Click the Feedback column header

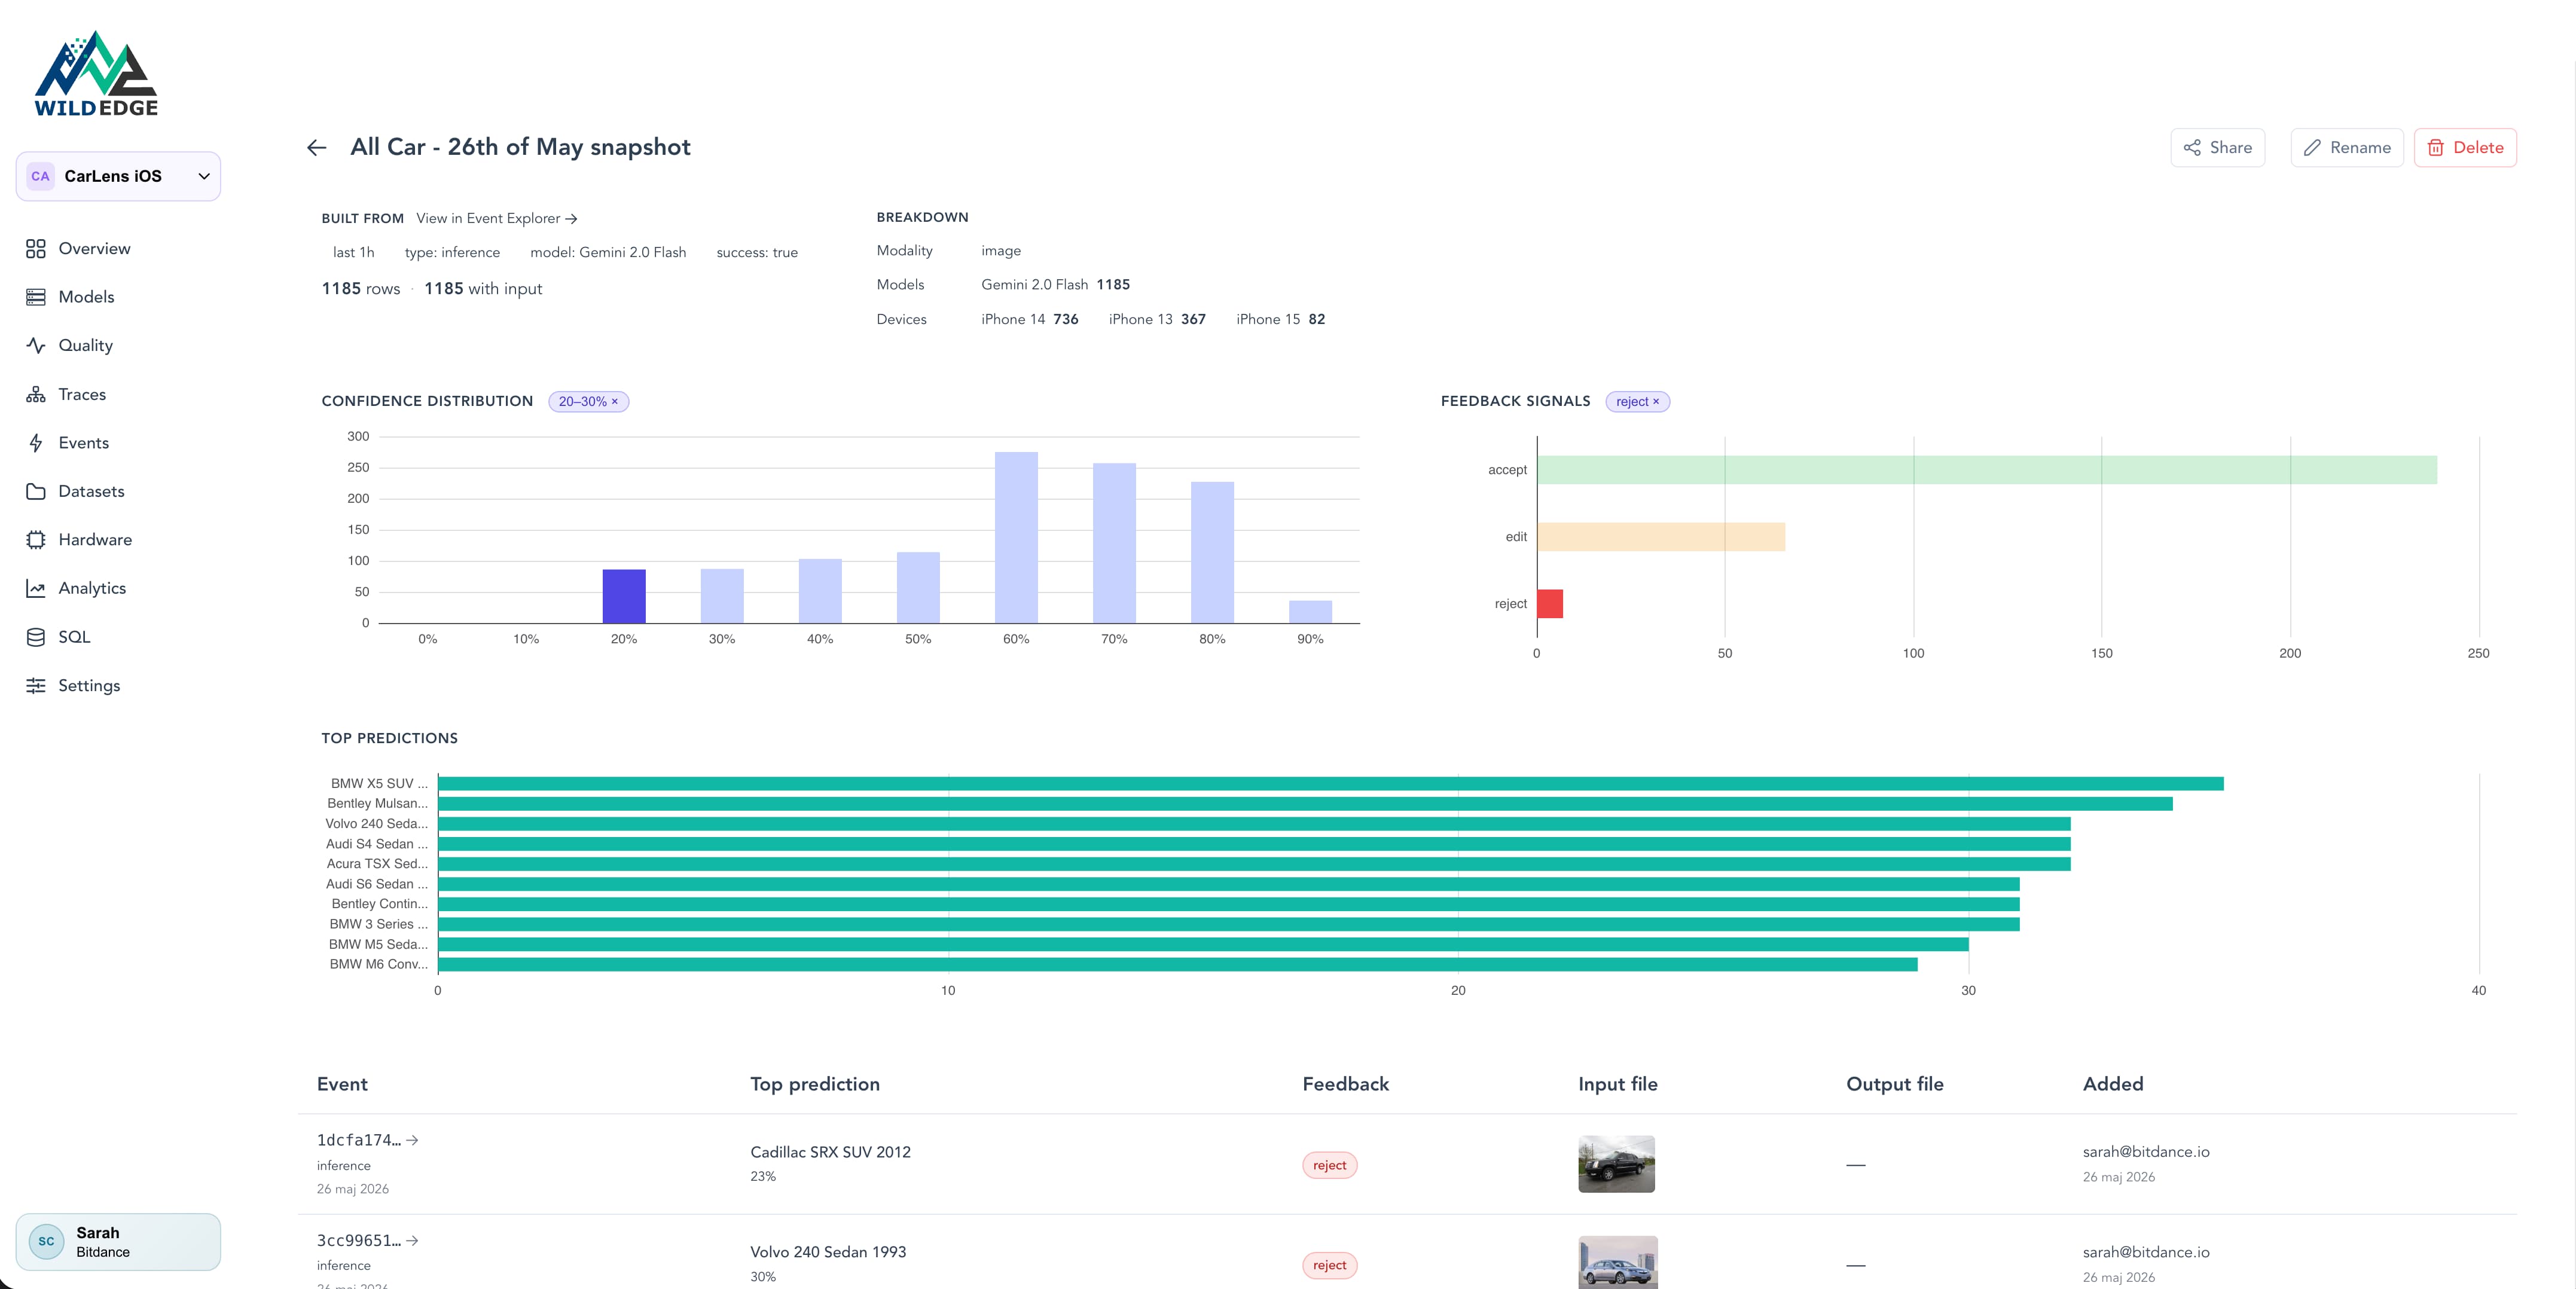1345,1084
